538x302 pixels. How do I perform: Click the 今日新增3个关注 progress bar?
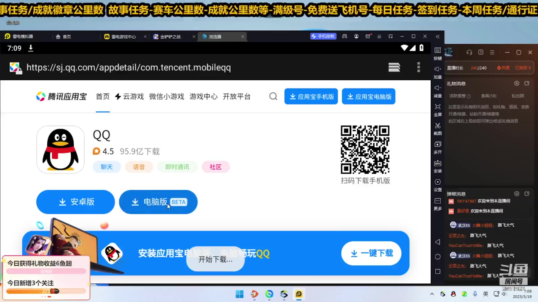pyautogui.click(x=46, y=291)
